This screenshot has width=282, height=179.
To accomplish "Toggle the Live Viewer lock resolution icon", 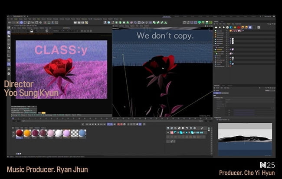I will pyautogui.click(x=32, y=31).
